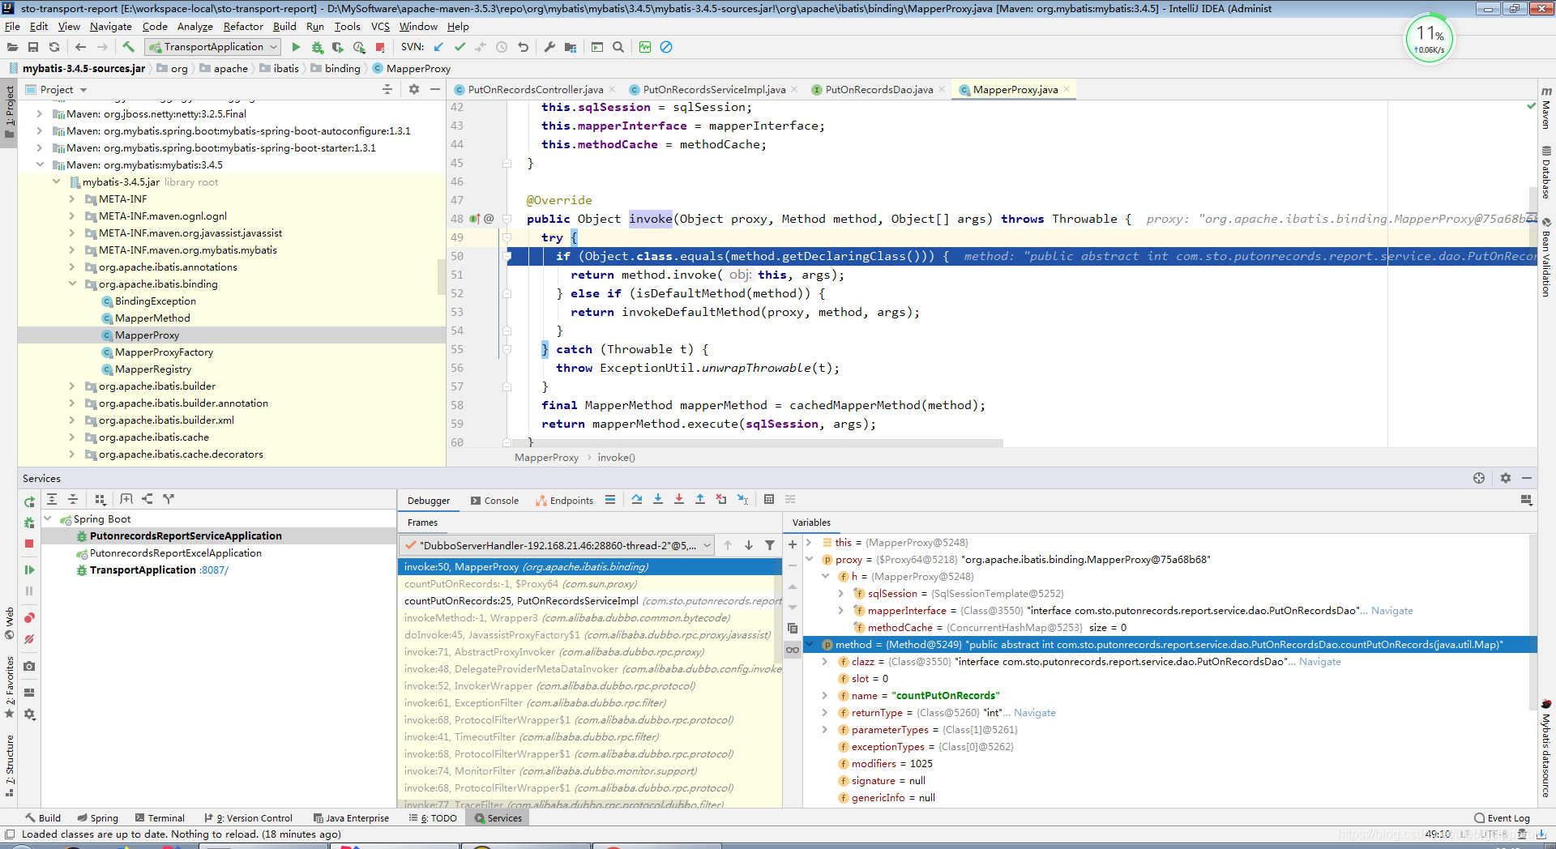The image size is (1556, 849).
Task: Start debugging with the Debug bug icon
Action: (x=317, y=47)
